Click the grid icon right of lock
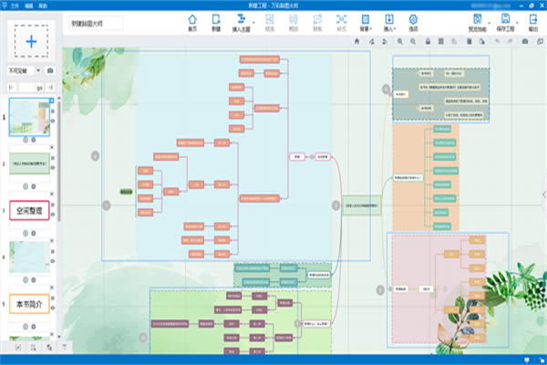This screenshot has width=547, height=365. coord(441,41)
